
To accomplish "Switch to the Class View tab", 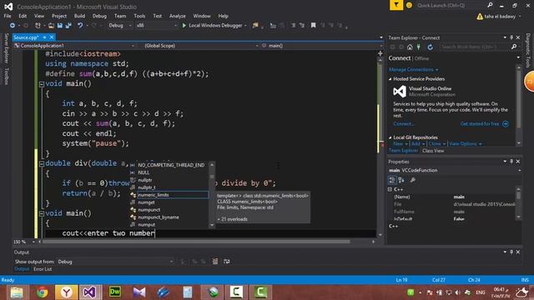I will [433, 151].
